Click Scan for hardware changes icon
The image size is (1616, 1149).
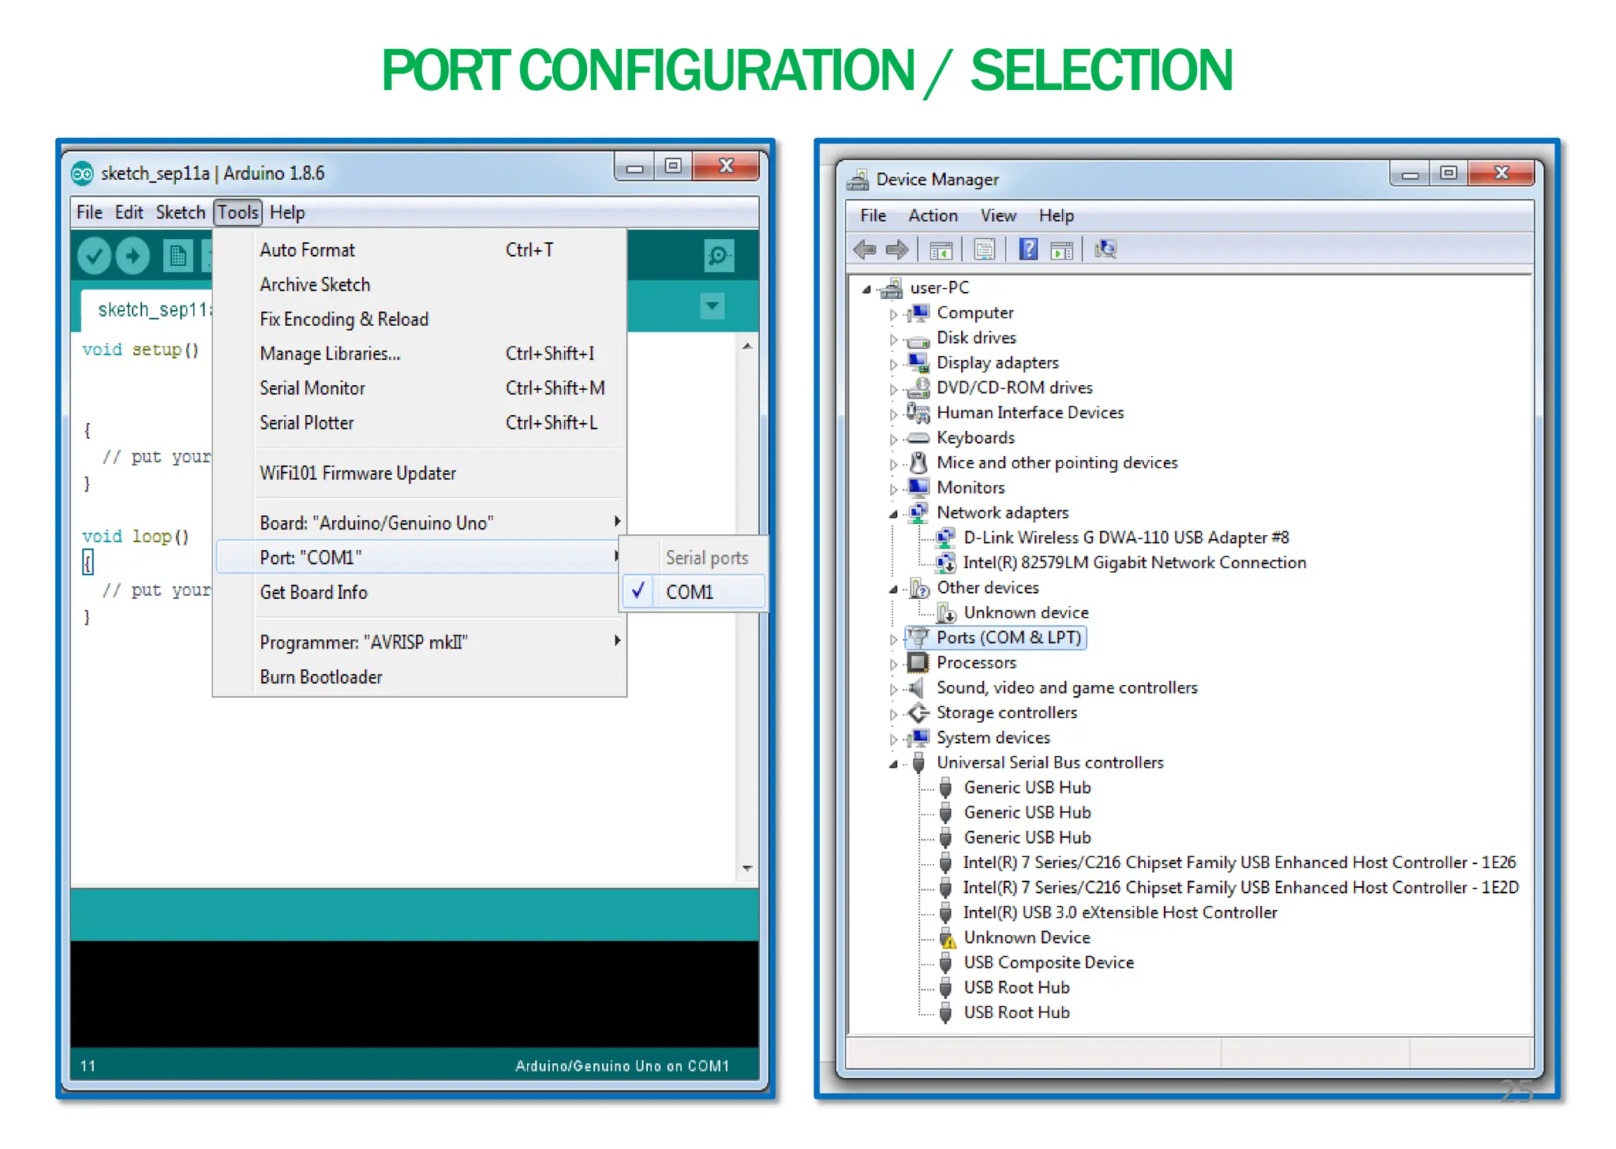pyautogui.click(x=1106, y=249)
